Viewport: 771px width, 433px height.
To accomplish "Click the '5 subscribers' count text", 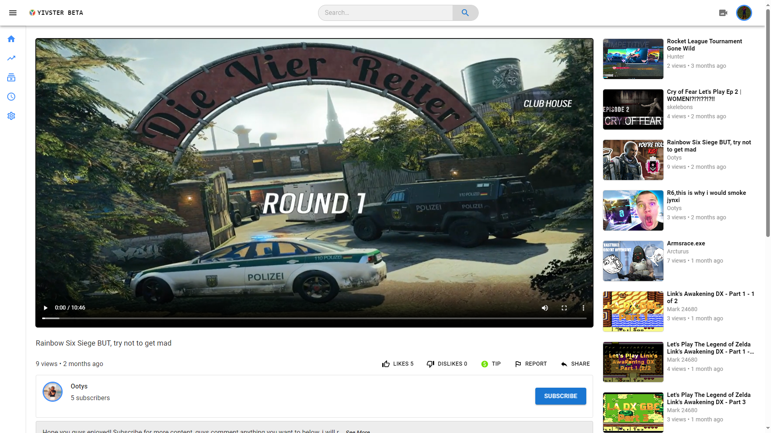I will [x=90, y=398].
